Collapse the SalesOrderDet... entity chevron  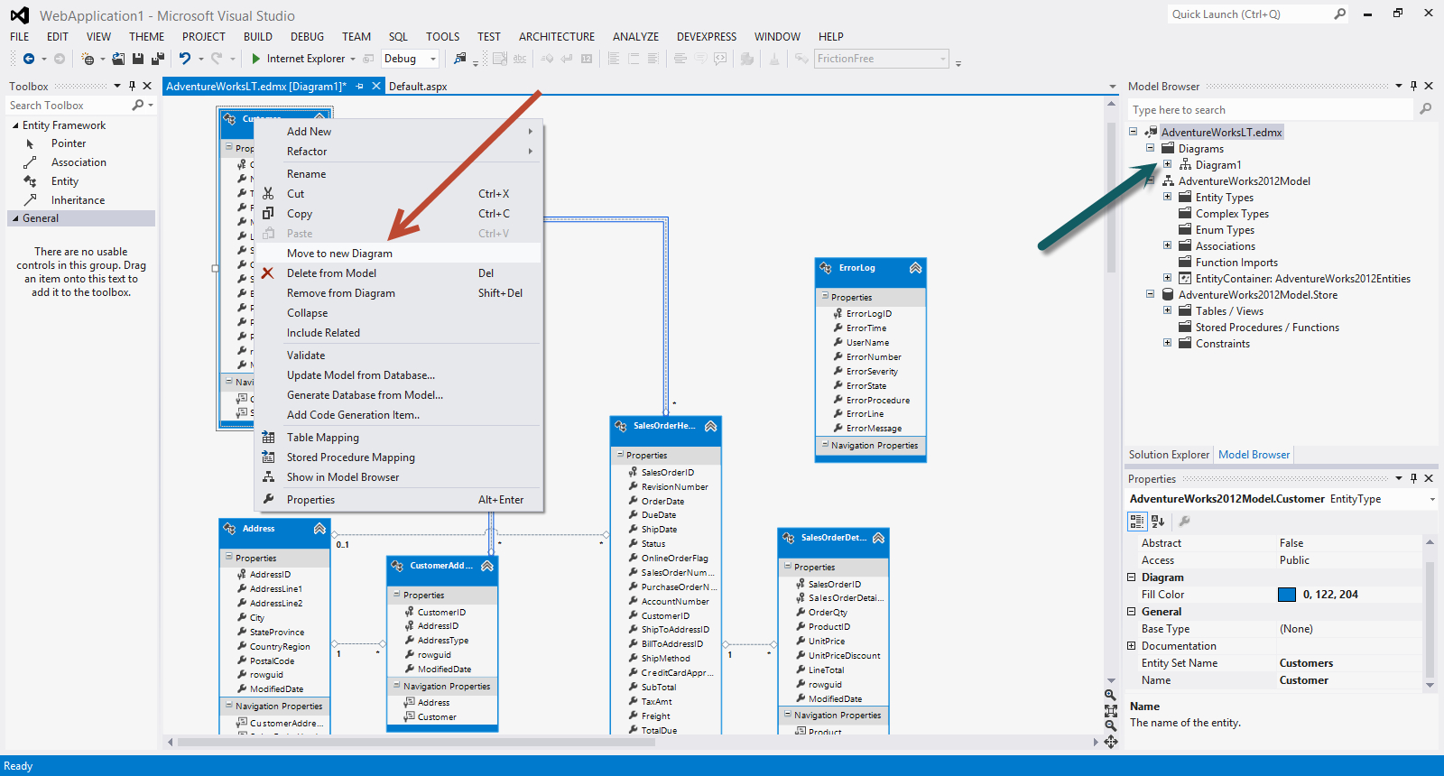point(878,538)
